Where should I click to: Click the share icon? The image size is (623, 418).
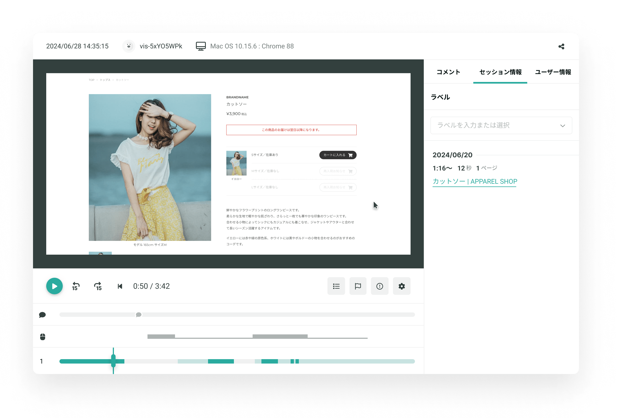pyautogui.click(x=561, y=46)
